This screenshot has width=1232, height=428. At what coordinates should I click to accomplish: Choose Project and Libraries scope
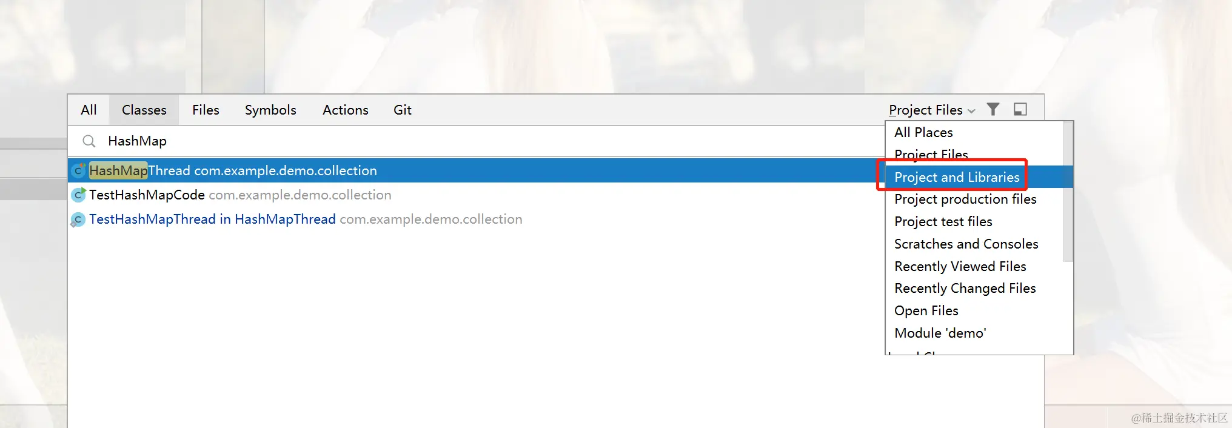[975, 177]
